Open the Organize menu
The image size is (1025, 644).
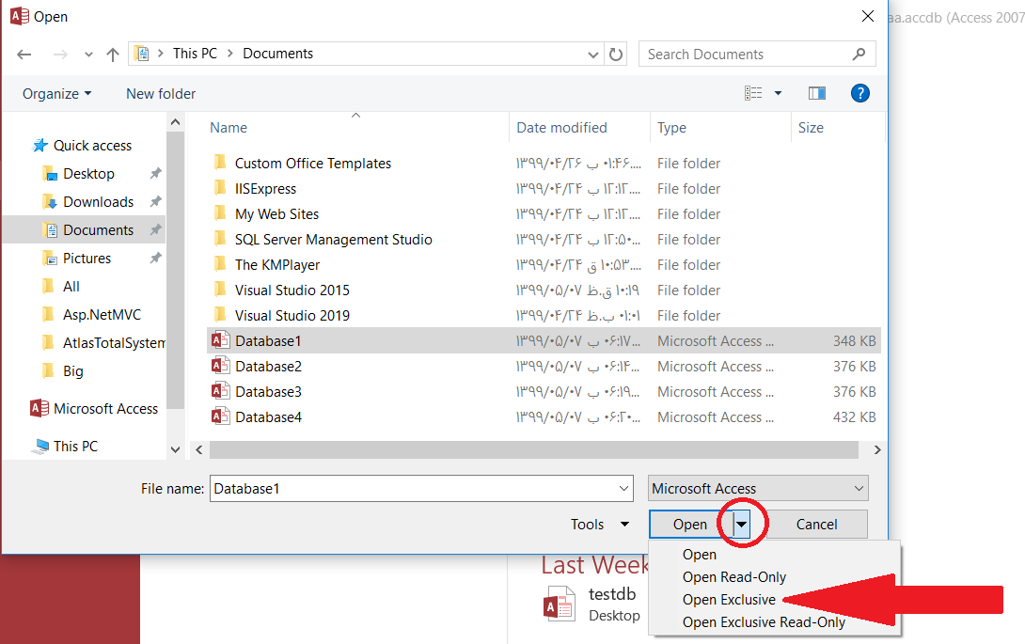56,93
